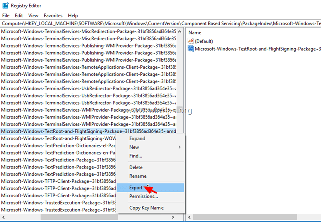The width and height of the screenshot is (321, 222).
Task: Click the tree pane vertical scrollbar thumb
Action: [180, 110]
